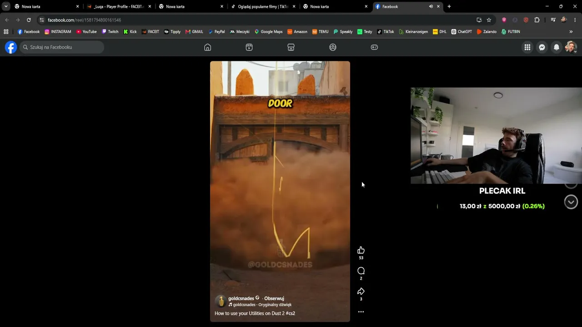Open the red S extension icon
The width and height of the screenshot is (582, 327).
point(526,20)
